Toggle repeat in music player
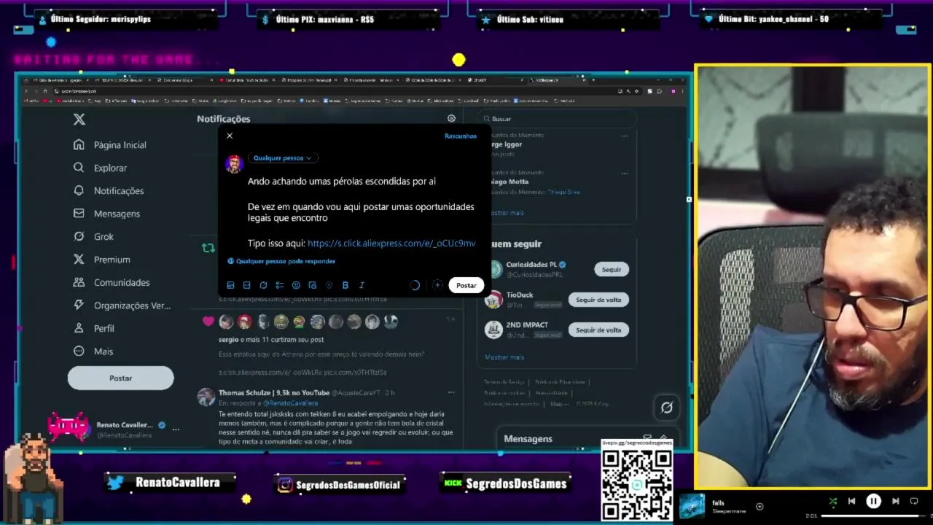 (914, 501)
